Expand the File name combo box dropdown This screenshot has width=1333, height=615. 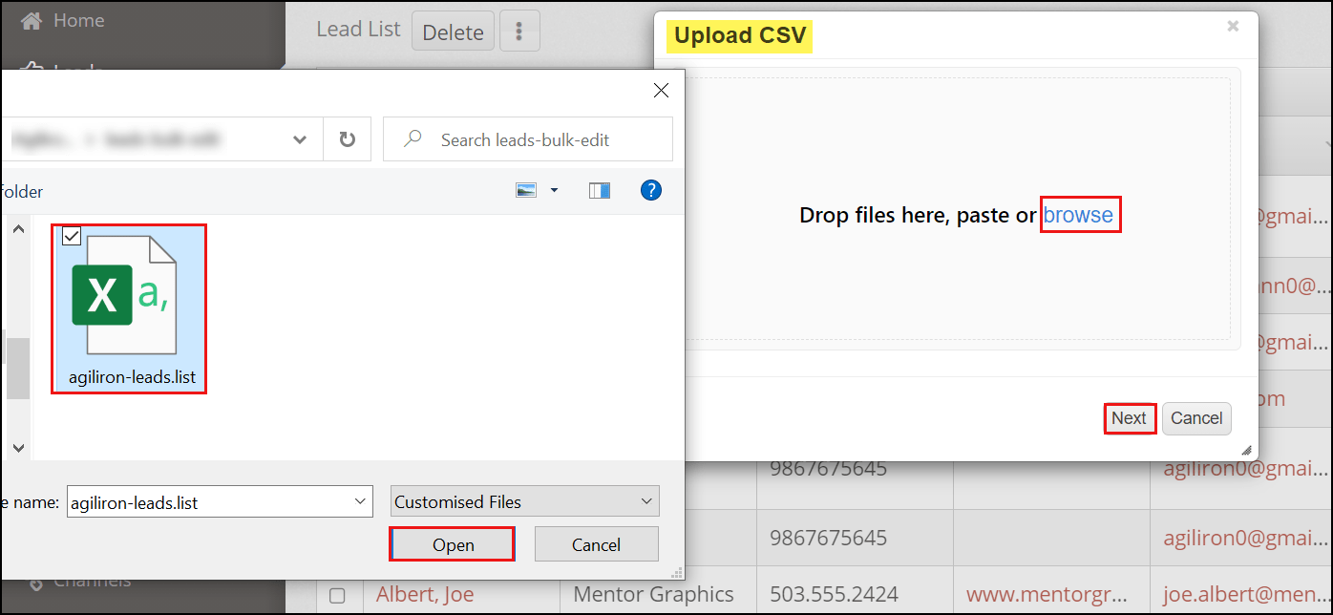(361, 500)
